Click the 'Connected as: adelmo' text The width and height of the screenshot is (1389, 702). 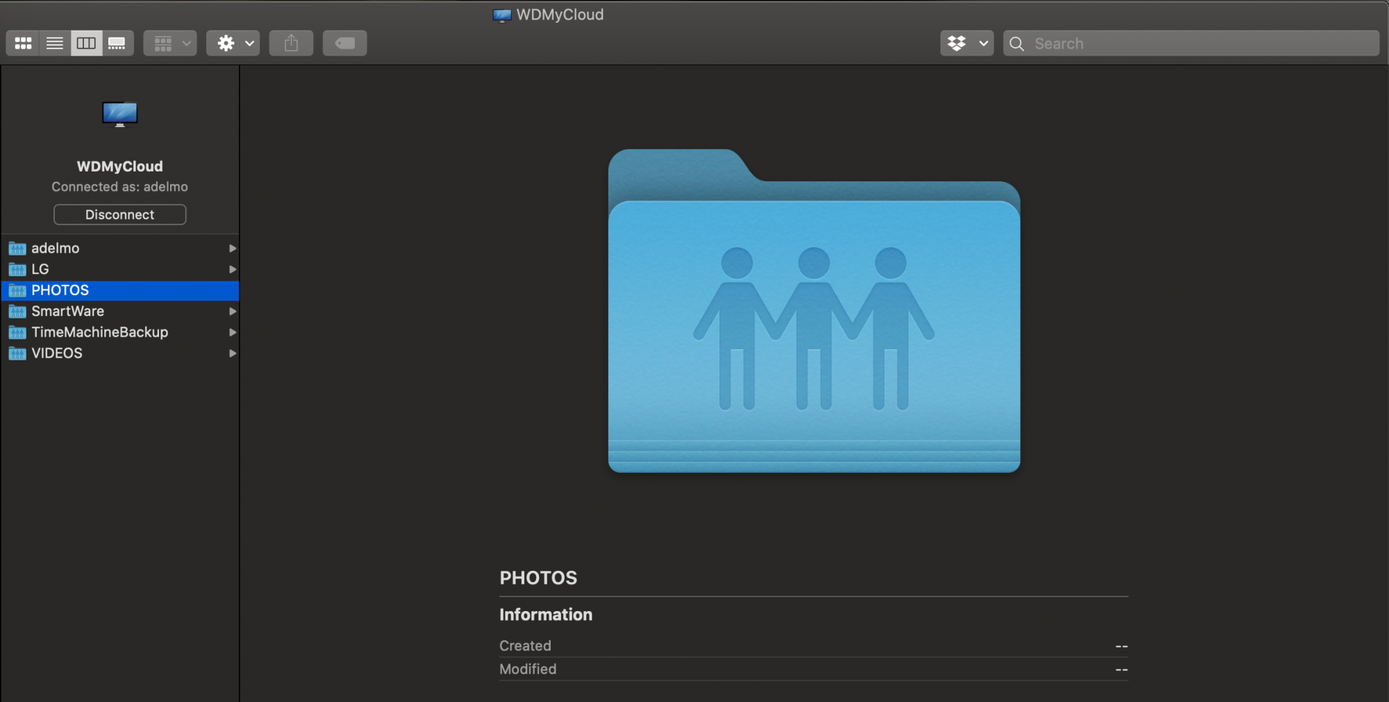coord(119,187)
